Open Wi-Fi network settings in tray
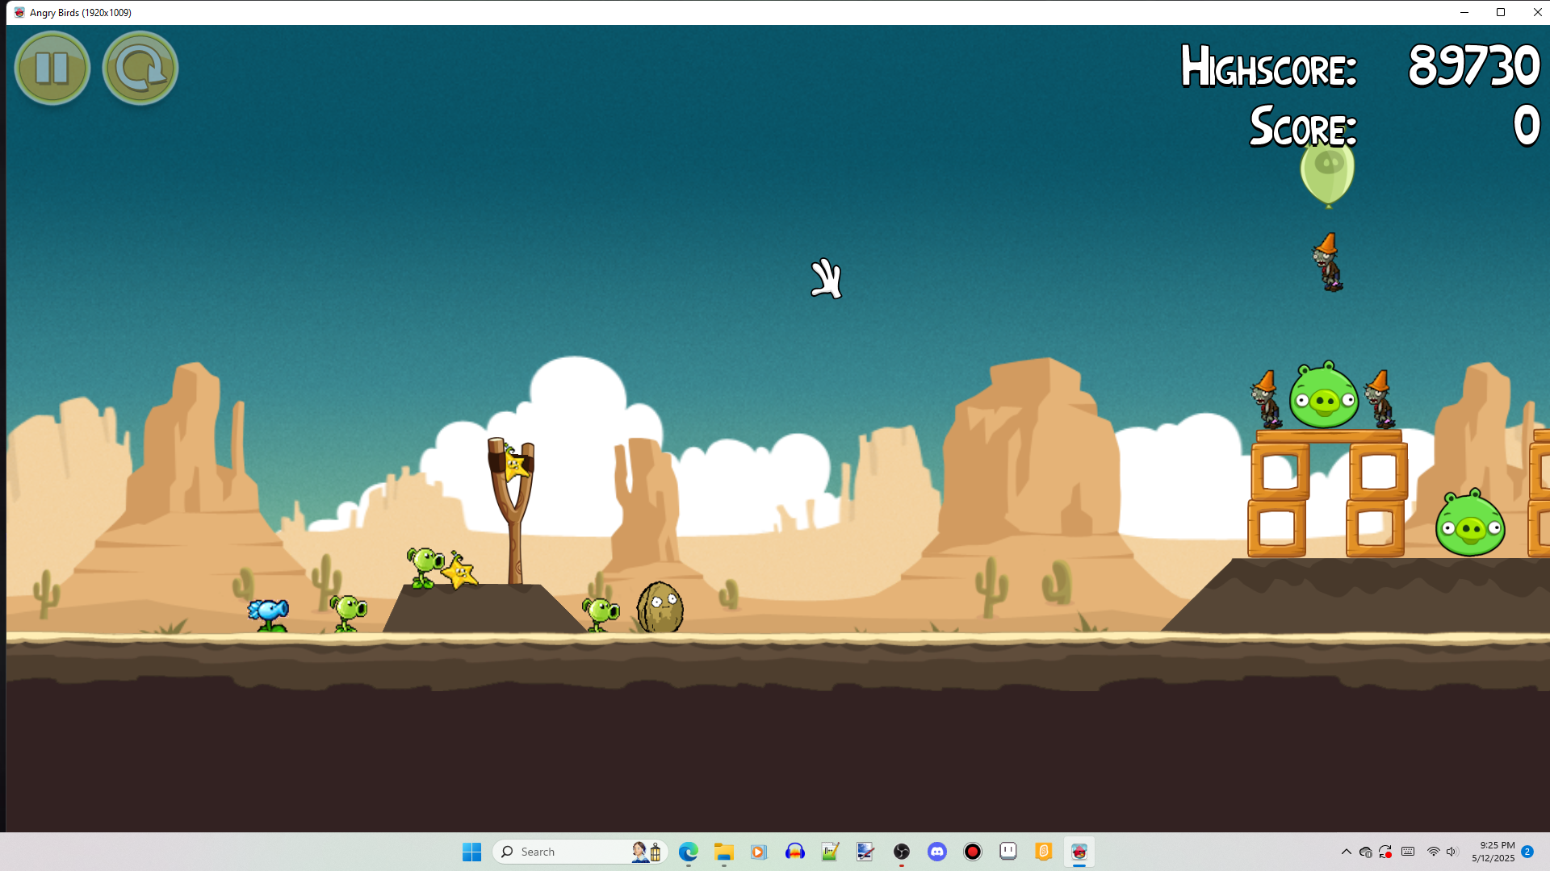Viewport: 1550px width, 871px height. (x=1433, y=852)
